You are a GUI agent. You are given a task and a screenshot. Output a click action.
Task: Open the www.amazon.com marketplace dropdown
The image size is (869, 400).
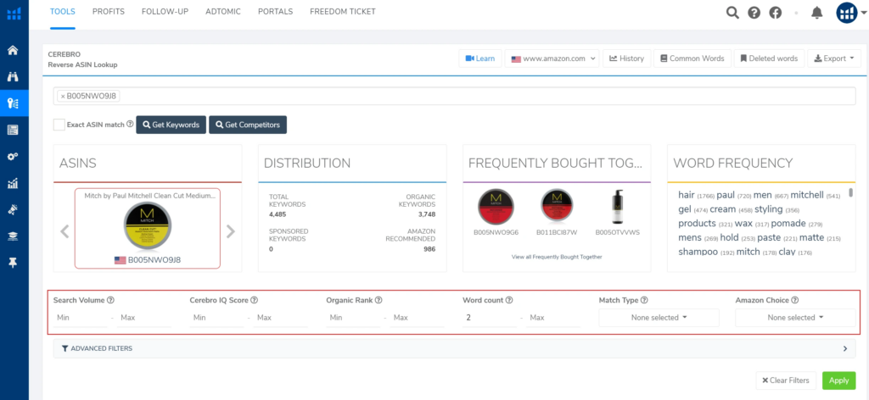point(552,58)
